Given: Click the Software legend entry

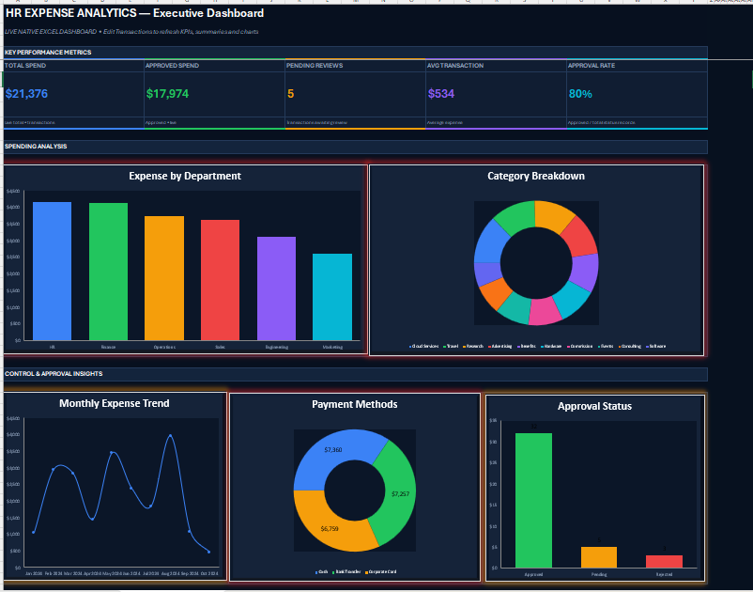Looking at the screenshot, I should tap(655, 346).
